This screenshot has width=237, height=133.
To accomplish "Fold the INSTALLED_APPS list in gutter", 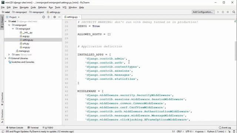I will [x=76, y=55].
